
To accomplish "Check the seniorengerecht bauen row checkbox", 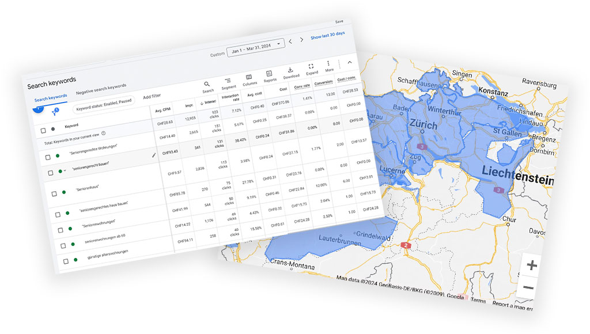I will coord(51,173).
